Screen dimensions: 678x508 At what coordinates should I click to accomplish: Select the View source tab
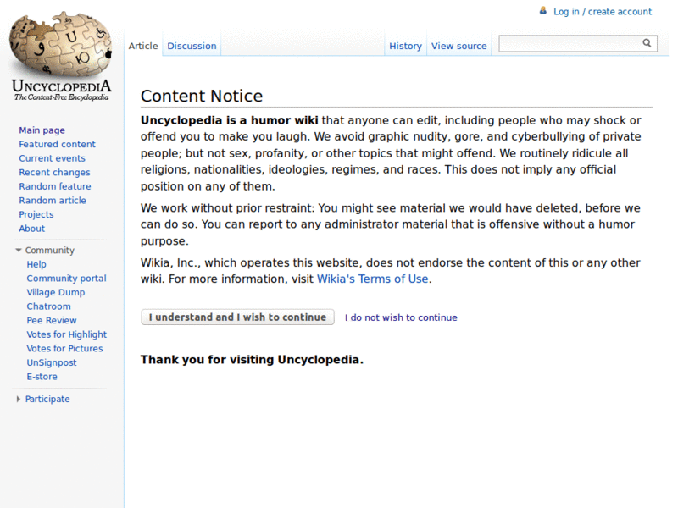click(x=458, y=46)
